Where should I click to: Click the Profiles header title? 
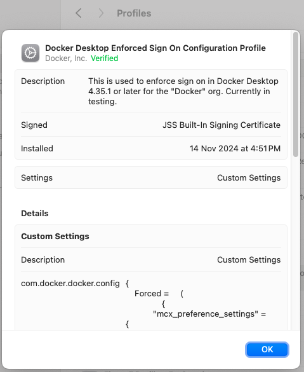pos(134,13)
